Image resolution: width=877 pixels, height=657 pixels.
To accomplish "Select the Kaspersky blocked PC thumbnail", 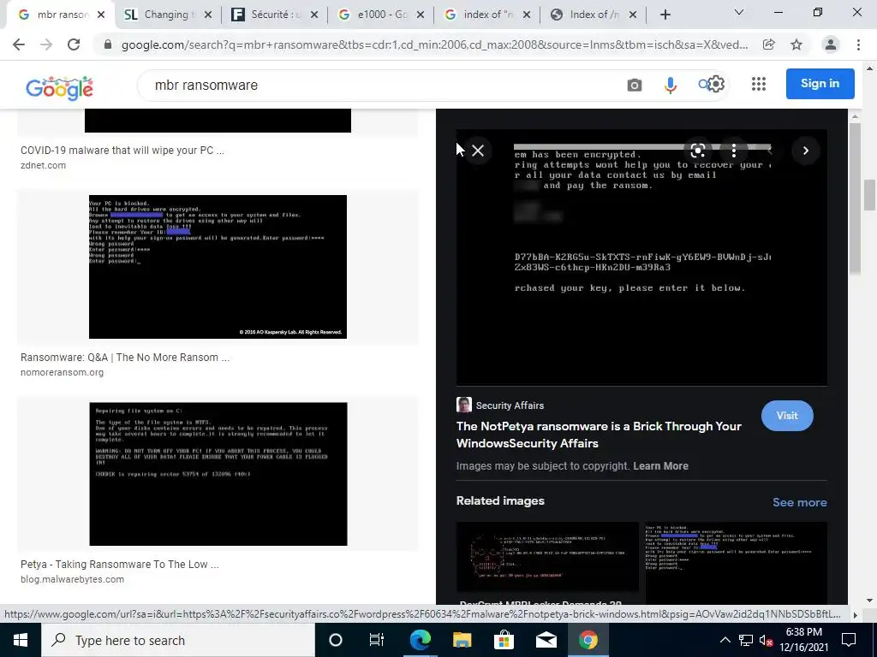I will 218,267.
